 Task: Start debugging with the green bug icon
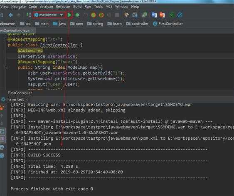tap(77, 15)
